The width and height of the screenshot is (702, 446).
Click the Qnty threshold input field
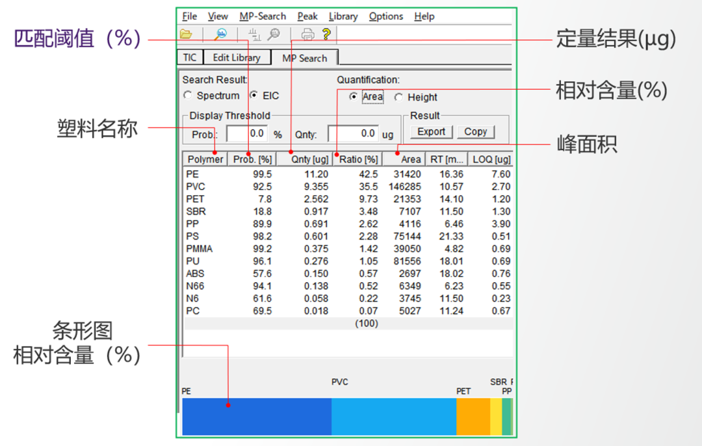coord(353,134)
